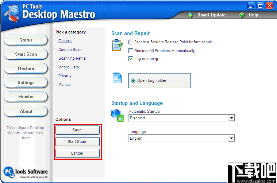Click the Cancel options button

(x=78, y=153)
